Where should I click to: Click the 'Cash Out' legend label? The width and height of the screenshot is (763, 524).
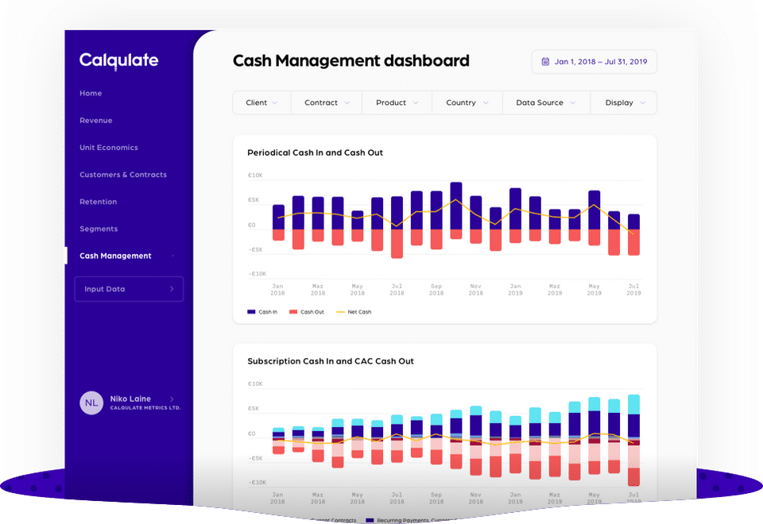312,312
